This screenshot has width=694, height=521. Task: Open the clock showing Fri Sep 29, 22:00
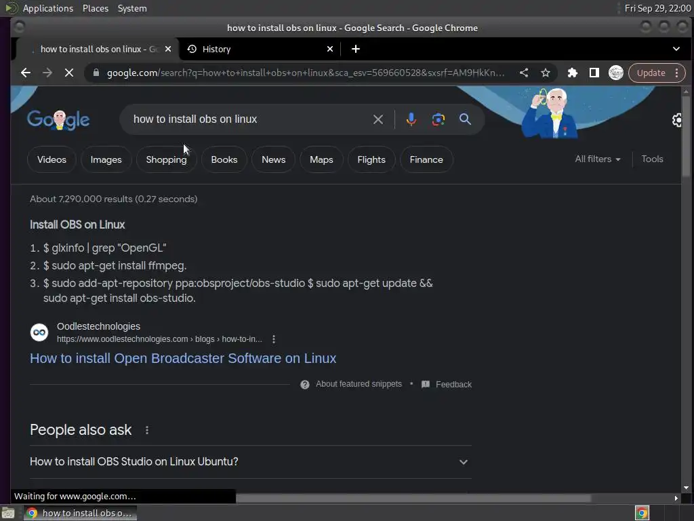(657, 8)
